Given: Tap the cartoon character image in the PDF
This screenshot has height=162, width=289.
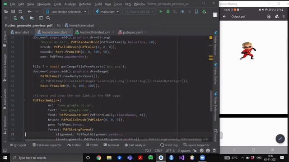Looking at the screenshot, I should click(x=247, y=51).
